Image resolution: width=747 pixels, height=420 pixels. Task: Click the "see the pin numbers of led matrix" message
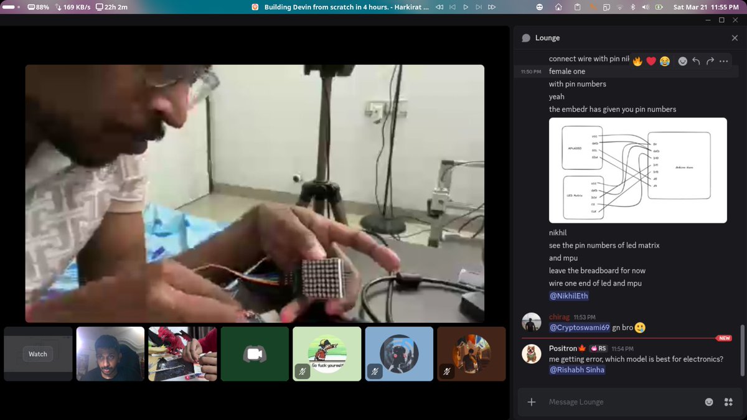click(x=604, y=245)
